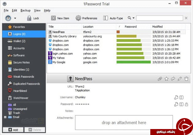Viewport: 193px width, 135px height.
Task: Open the File menu
Action: click(x=6, y=10)
